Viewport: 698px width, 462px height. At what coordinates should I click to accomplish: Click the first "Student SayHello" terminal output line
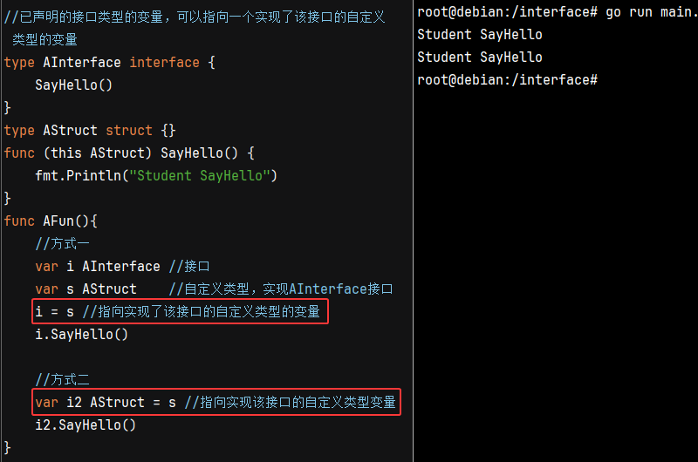coord(480,35)
